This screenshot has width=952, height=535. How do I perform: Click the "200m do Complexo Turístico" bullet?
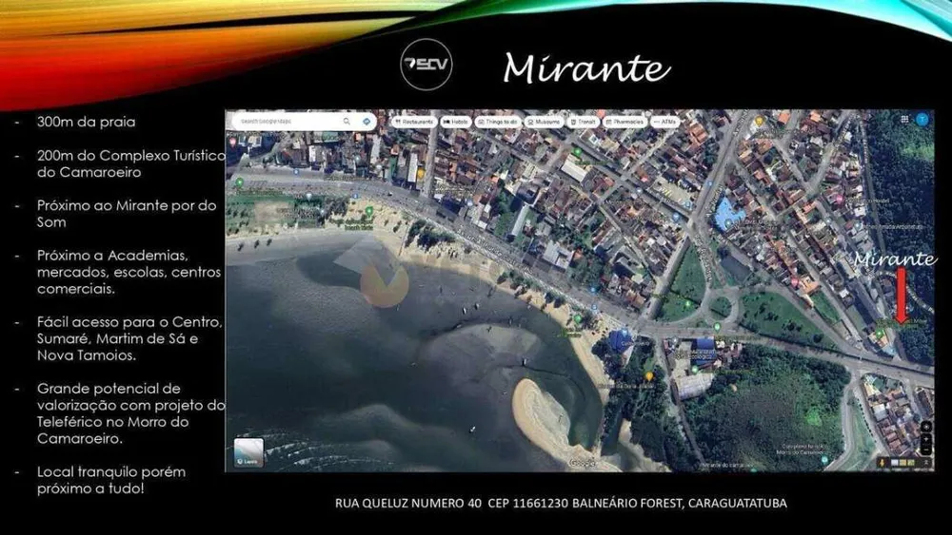pos(131,163)
